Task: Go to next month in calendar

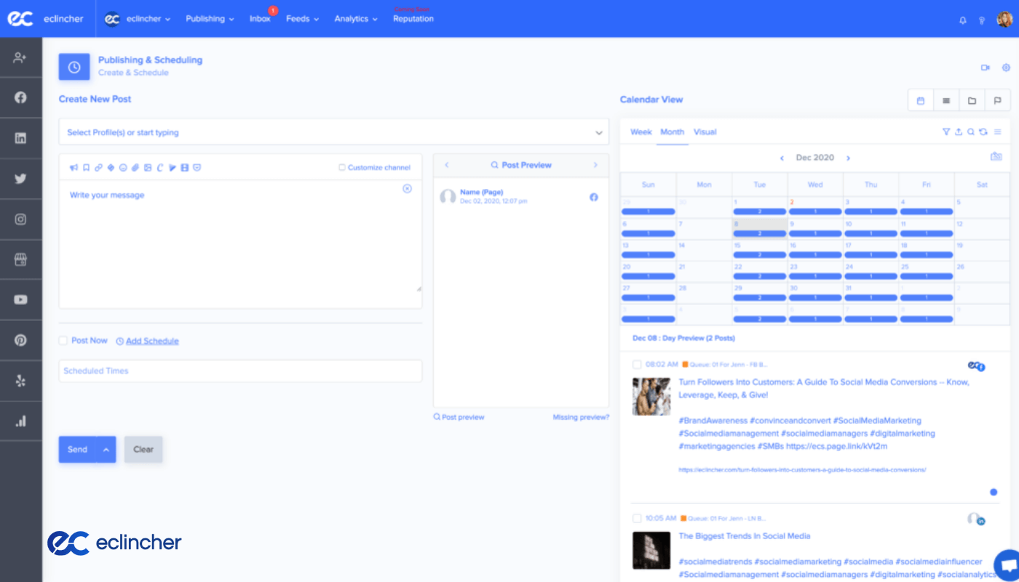Action: (848, 158)
